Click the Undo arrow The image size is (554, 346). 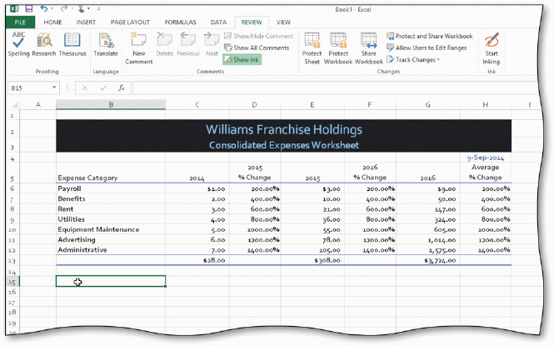tap(43, 8)
